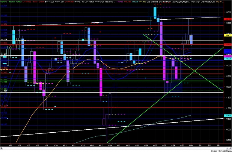Click the O=144.028 open value
The width and height of the screenshot is (232, 152).
(x=69, y=2)
